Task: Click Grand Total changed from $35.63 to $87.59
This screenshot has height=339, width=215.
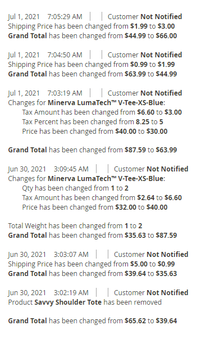Action: point(93,236)
